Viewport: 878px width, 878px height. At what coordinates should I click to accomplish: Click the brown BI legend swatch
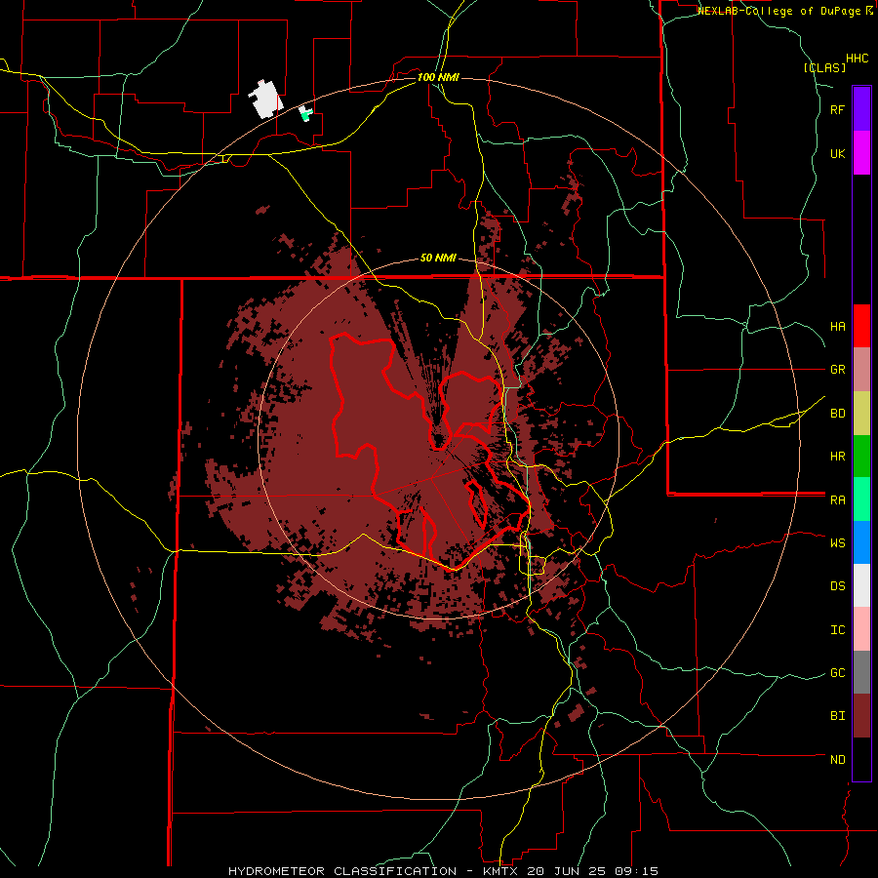click(x=861, y=716)
